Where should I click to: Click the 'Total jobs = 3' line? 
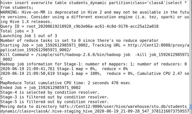[17, 31]
